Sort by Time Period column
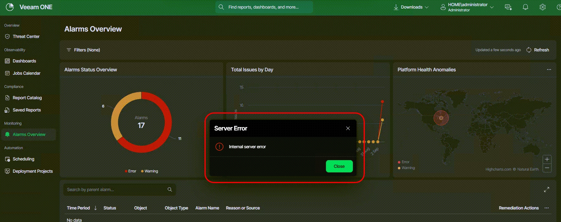Image resolution: width=561 pixels, height=222 pixels. point(78,208)
